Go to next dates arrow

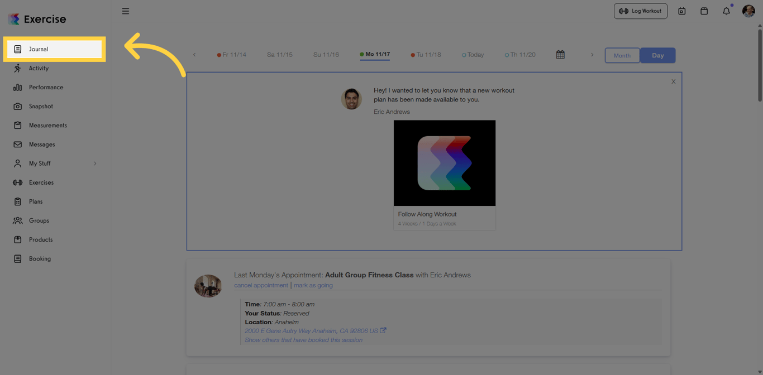click(x=592, y=55)
